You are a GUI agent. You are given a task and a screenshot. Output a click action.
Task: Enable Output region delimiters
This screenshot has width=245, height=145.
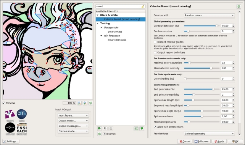(x=155, y=52)
